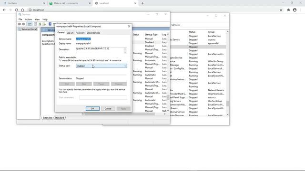Open the View menu in Services
Viewport: 305px width, 171px height.
37,19
